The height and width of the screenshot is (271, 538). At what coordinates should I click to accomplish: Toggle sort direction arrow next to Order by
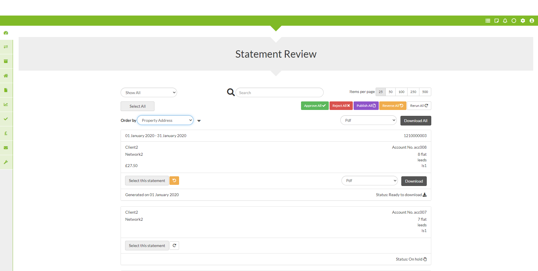click(199, 121)
